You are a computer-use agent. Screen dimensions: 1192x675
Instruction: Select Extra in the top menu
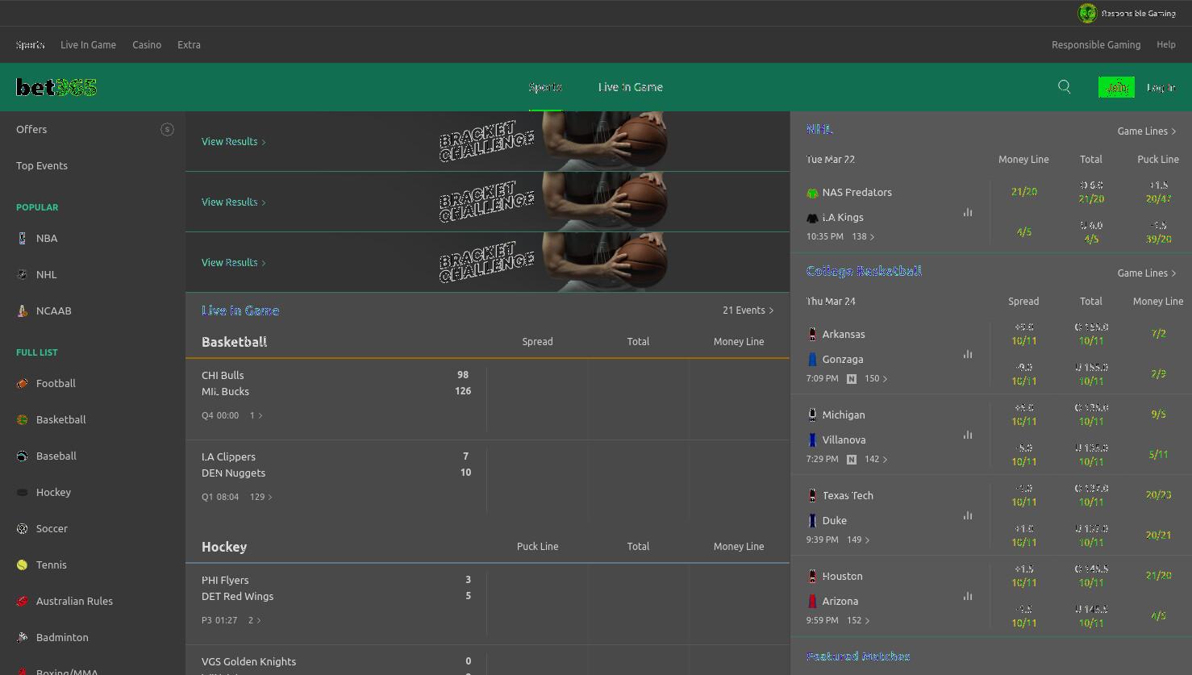[189, 44]
